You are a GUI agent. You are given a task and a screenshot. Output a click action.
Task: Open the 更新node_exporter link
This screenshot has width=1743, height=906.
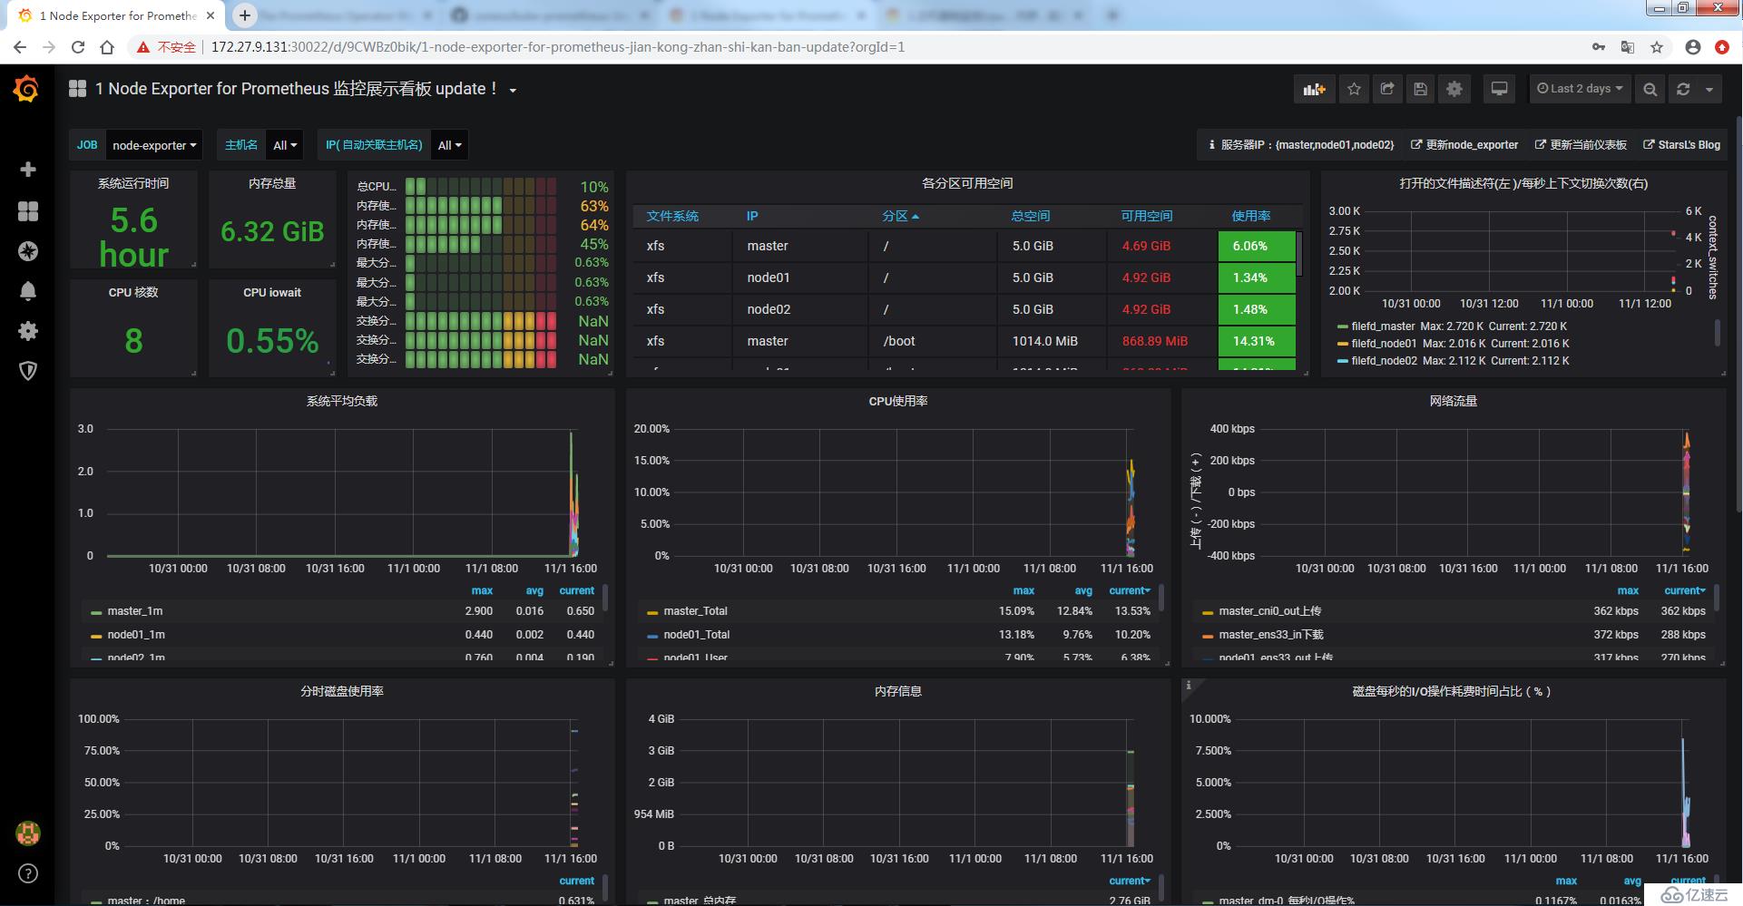(x=1464, y=145)
